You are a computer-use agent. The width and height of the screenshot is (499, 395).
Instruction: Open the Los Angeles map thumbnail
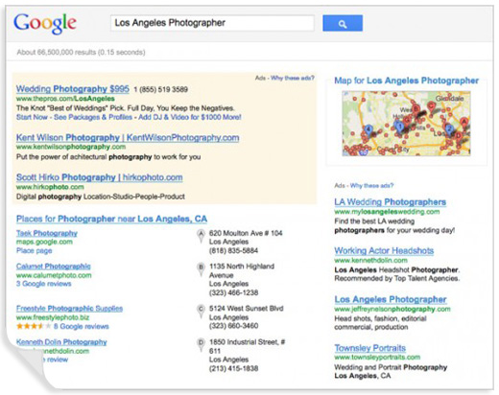tap(406, 124)
